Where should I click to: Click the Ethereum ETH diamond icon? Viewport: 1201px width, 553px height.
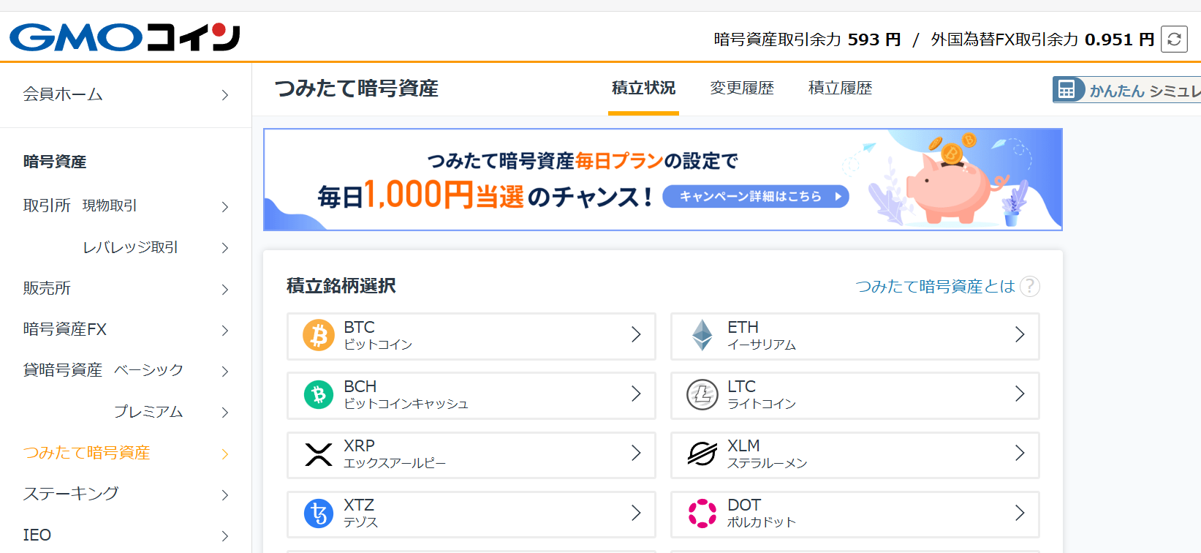point(702,336)
